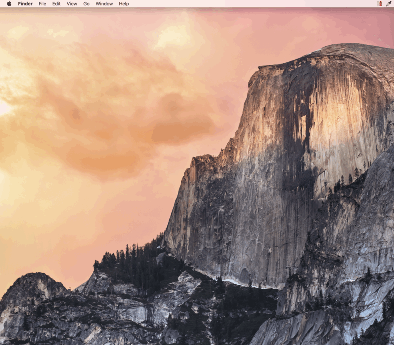This screenshot has height=345, width=394.
Task: Open the Go menu
Action: point(87,4)
